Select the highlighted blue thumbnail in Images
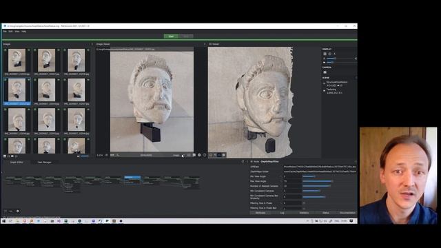Viewport: 441px width, 248px height. coord(17,92)
